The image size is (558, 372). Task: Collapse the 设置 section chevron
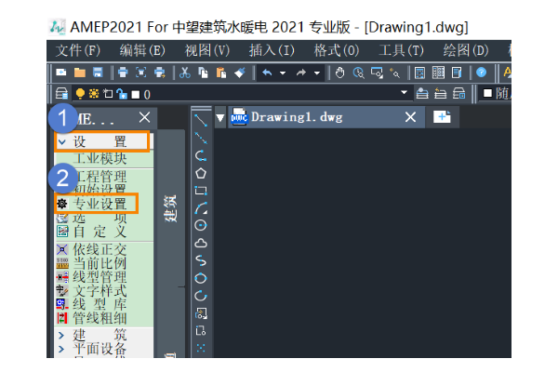(62, 142)
